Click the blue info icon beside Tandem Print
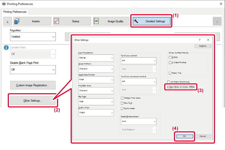225x150 pixels. pos(6,47)
